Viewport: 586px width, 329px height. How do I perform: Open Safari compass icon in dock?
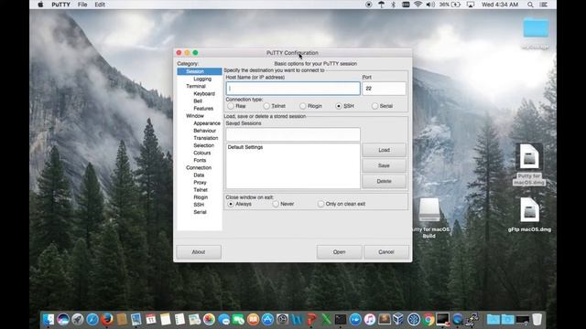92,319
